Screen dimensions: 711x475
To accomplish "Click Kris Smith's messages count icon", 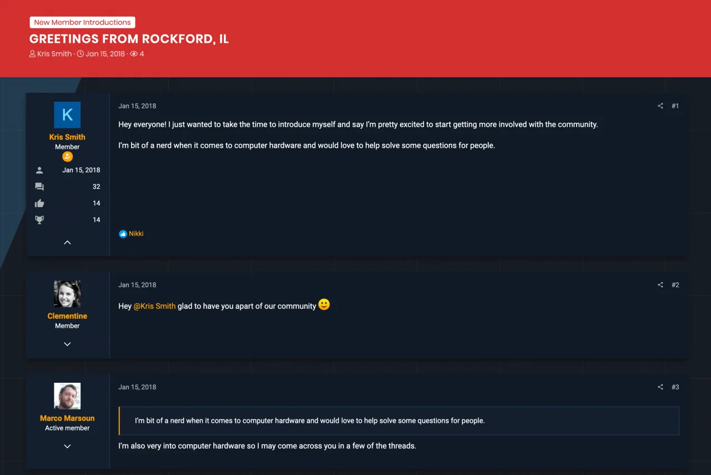I will coord(39,187).
